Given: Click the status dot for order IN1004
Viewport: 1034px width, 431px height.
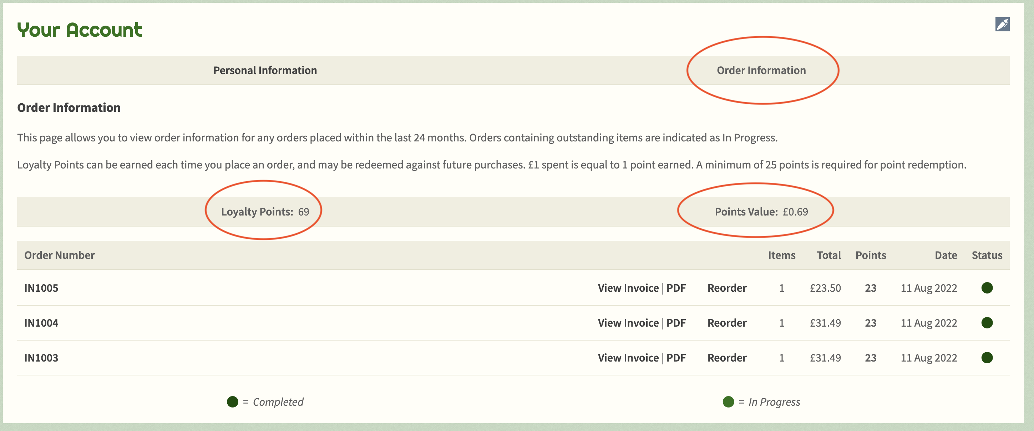Looking at the screenshot, I should [987, 323].
